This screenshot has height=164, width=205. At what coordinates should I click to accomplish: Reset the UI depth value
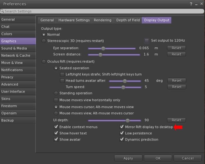tap(176, 120)
